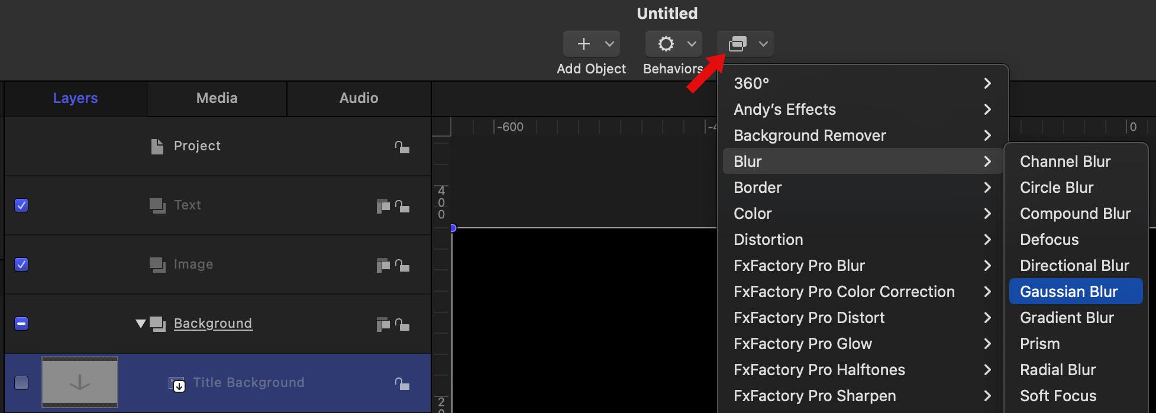Viewport: 1156px width, 413px height.
Task: Uncheck the Image layer visibility checkbox
Action: [x=21, y=264]
